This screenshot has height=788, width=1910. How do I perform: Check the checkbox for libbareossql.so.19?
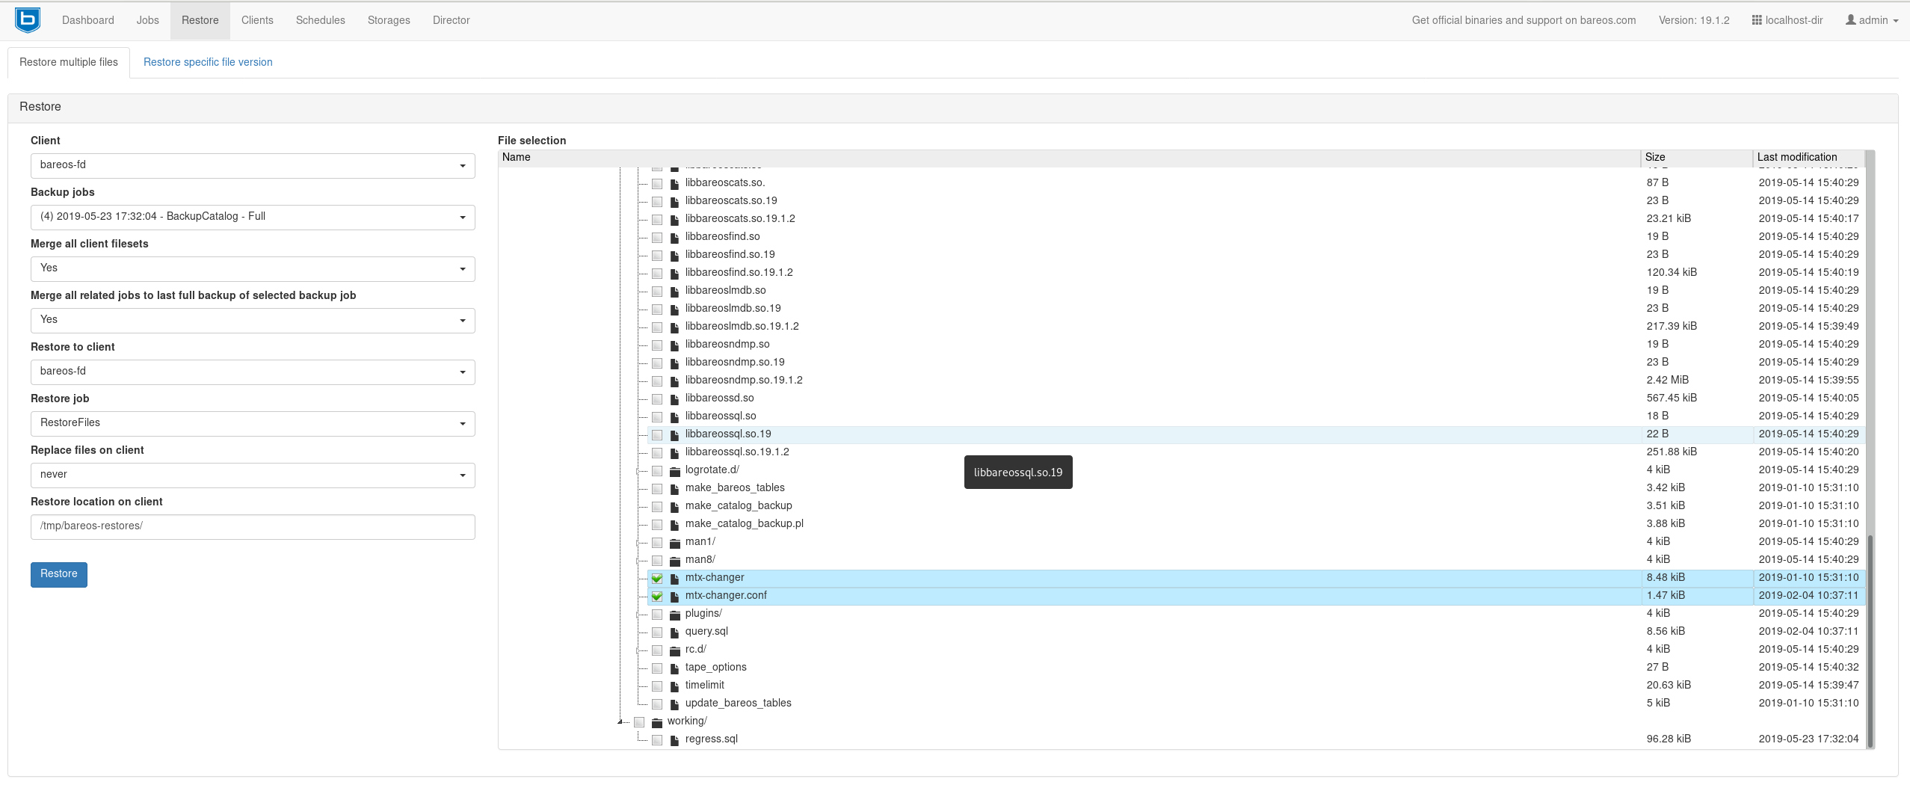657,434
